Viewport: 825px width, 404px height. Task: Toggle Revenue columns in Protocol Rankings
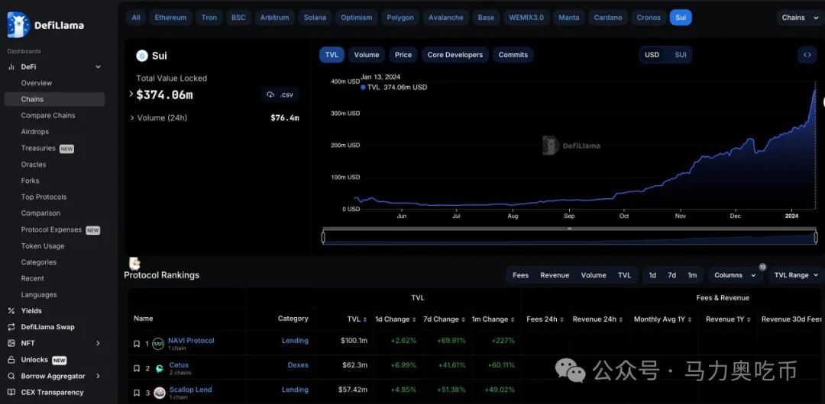(555, 275)
